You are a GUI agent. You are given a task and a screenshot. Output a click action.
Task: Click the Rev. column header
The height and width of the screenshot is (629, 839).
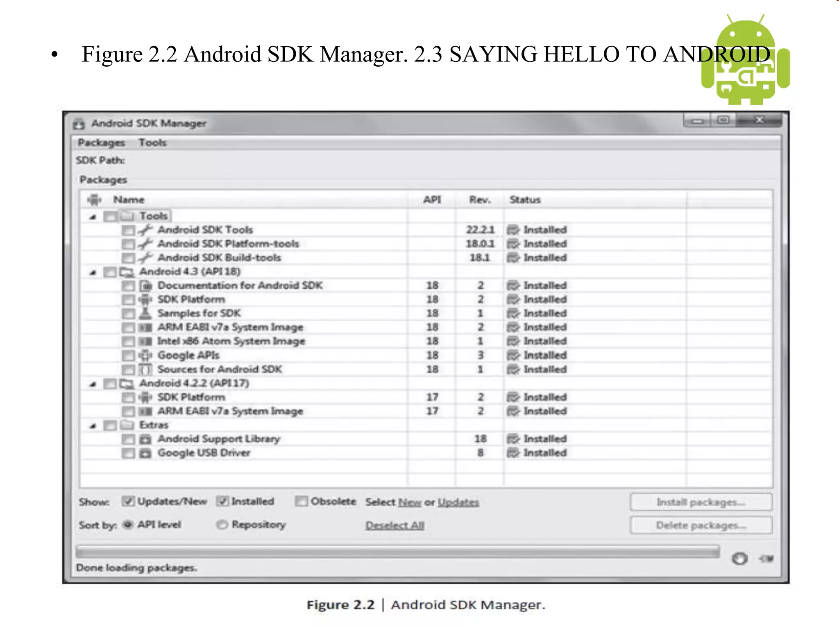480,200
